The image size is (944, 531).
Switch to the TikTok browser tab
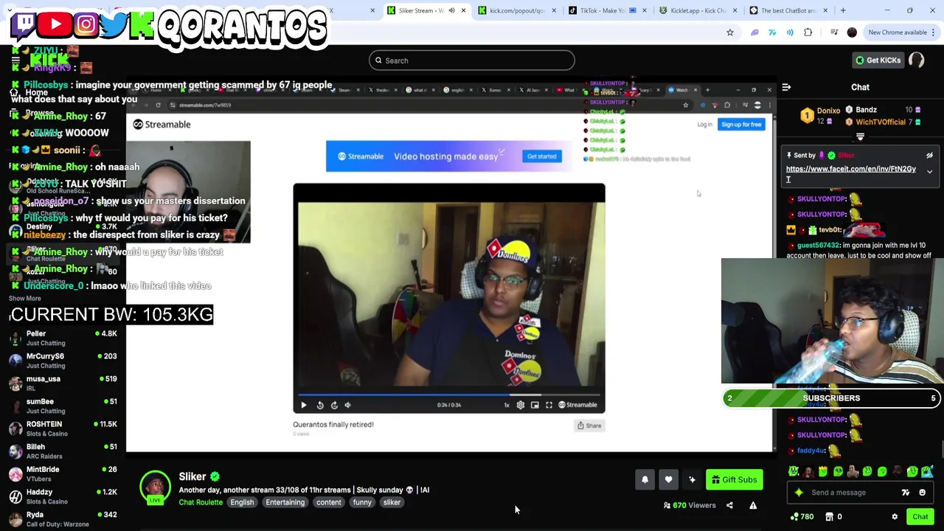click(x=607, y=10)
